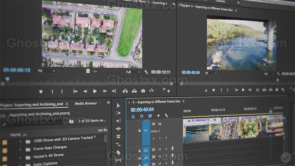
Task: Play sequence in Program monitor
Action: [x=243, y=90]
